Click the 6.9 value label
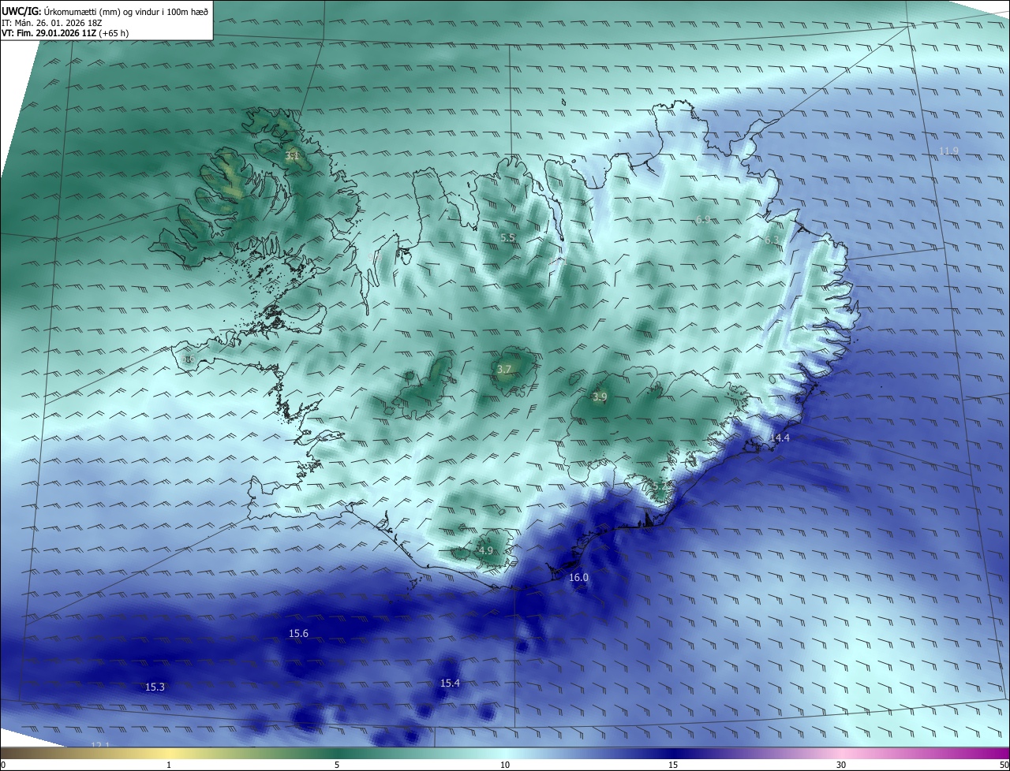The width and height of the screenshot is (1010, 771). [x=703, y=219]
